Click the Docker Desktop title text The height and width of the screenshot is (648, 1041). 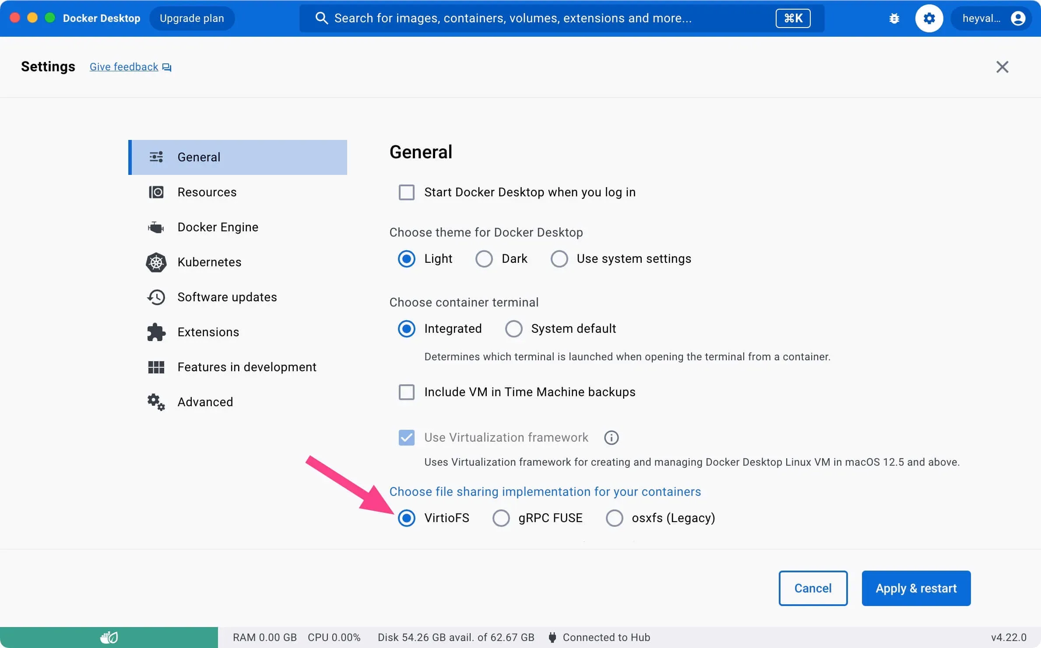click(x=102, y=18)
